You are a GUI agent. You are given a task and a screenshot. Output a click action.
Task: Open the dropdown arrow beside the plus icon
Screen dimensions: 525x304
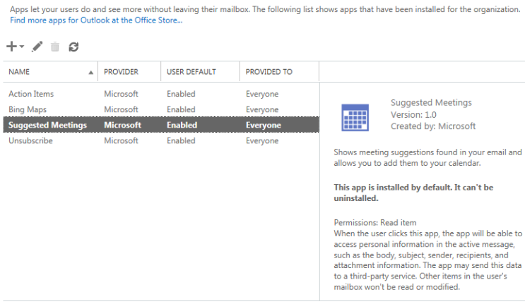pyautogui.click(x=22, y=47)
